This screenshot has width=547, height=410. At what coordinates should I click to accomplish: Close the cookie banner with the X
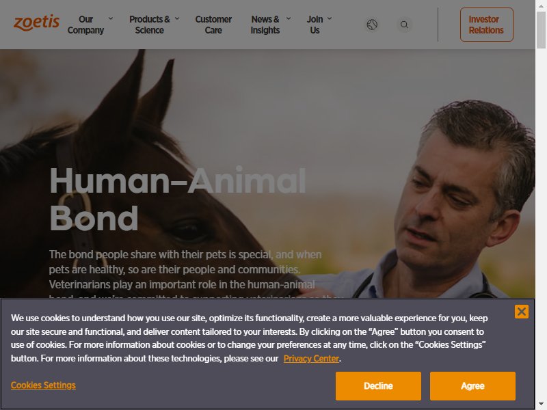point(522,312)
